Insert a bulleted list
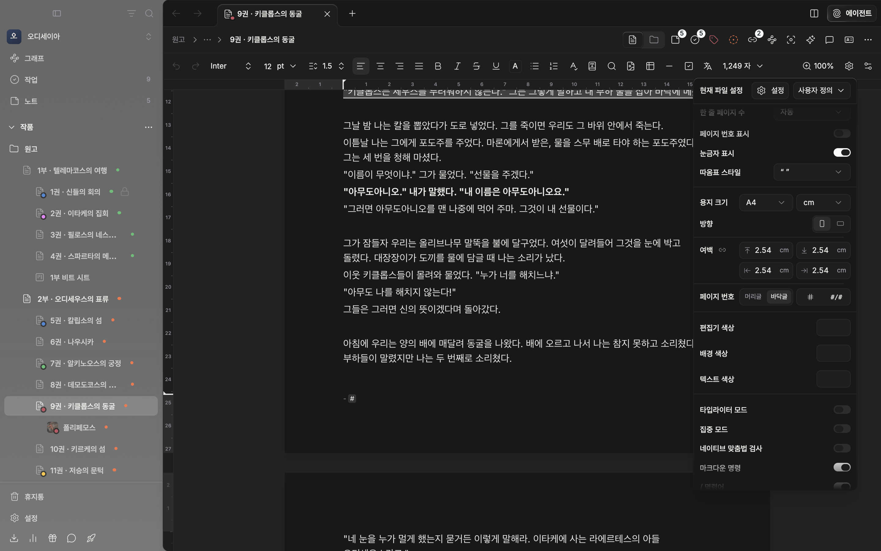 [x=534, y=66]
